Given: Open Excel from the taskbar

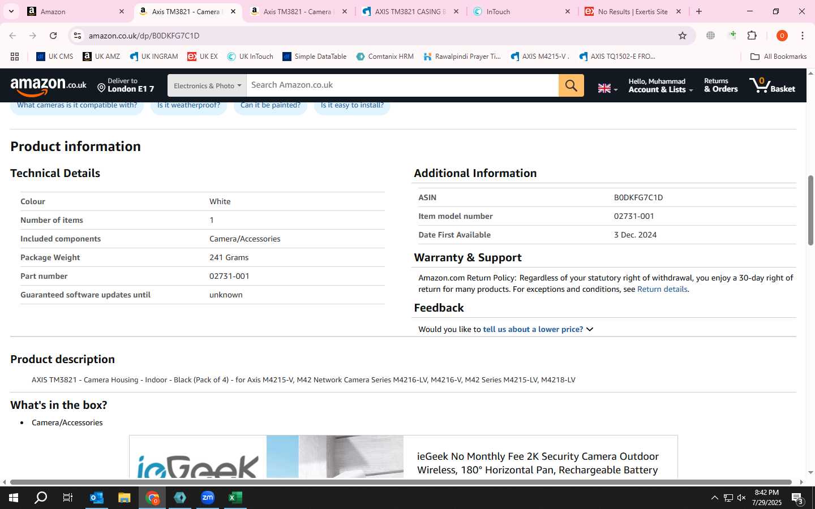Looking at the screenshot, I should (x=235, y=498).
